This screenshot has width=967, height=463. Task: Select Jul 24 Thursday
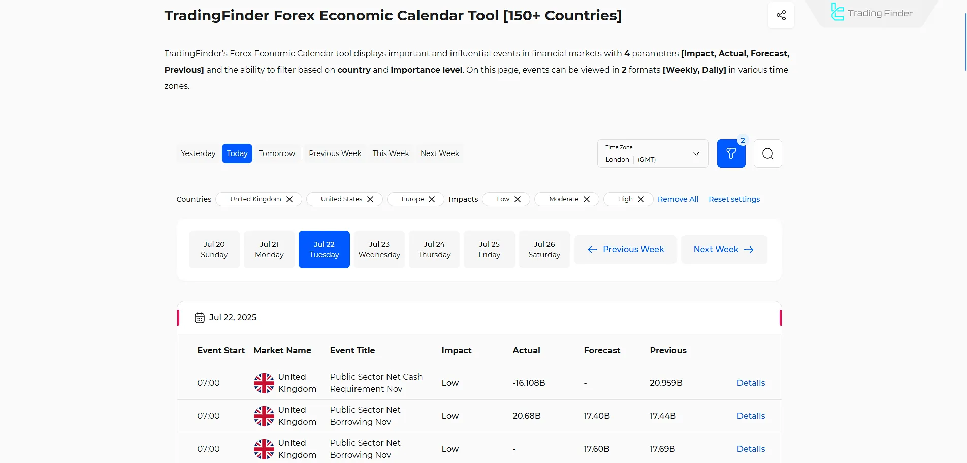coord(434,250)
